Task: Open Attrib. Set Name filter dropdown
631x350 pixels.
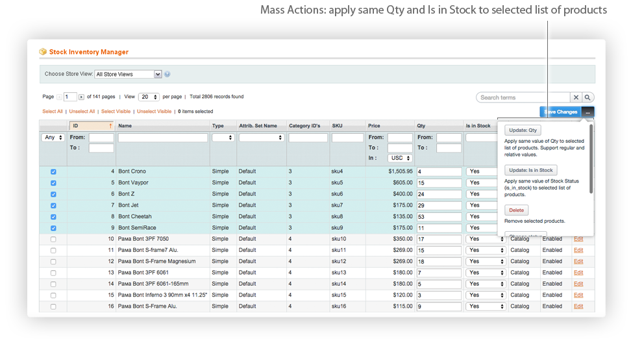Action: tap(262, 138)
